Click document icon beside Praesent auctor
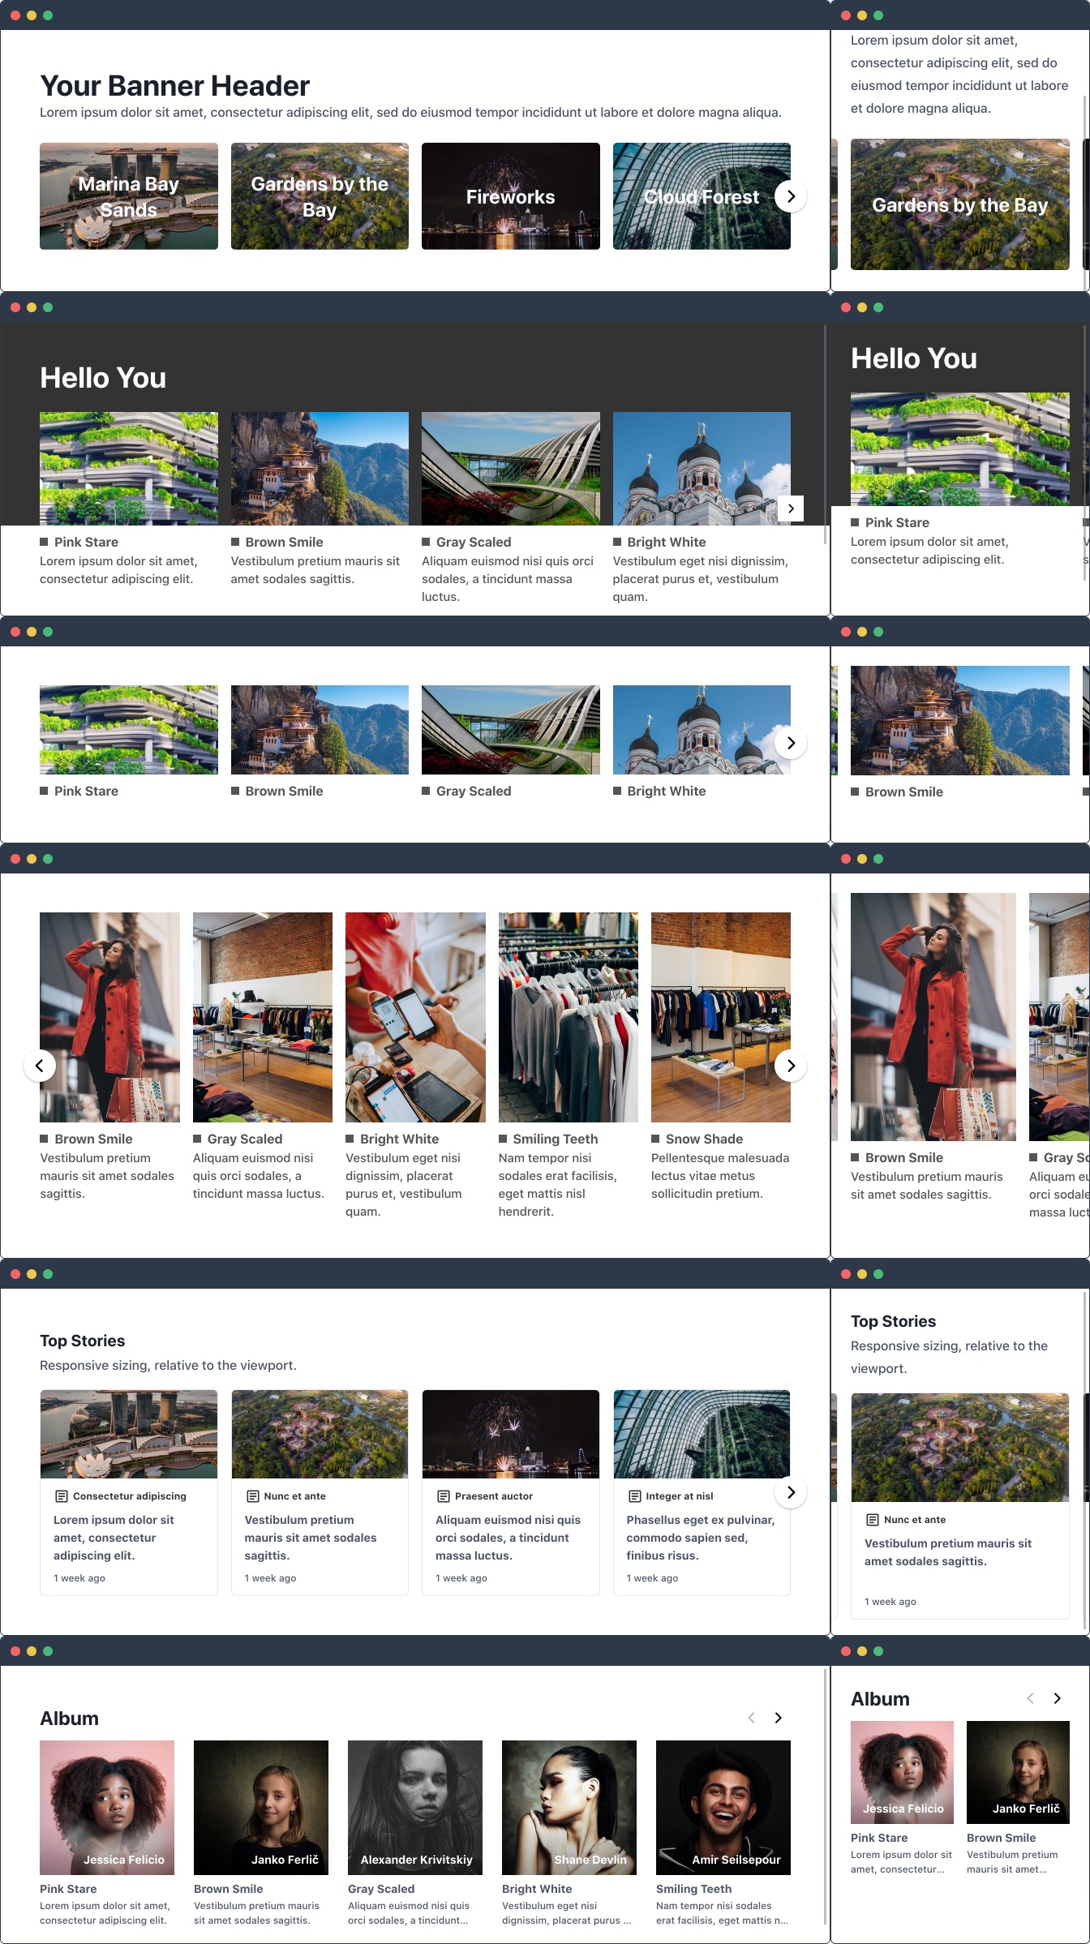1090x1944 pixels. (443, 1496)
